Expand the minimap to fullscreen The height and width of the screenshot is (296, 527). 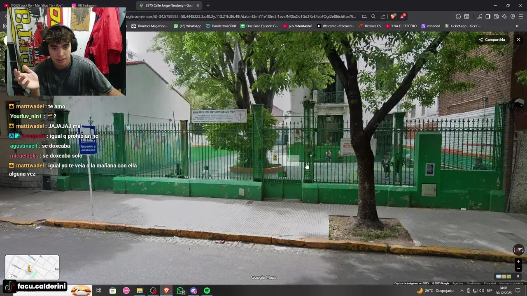[x=9, y=275]
